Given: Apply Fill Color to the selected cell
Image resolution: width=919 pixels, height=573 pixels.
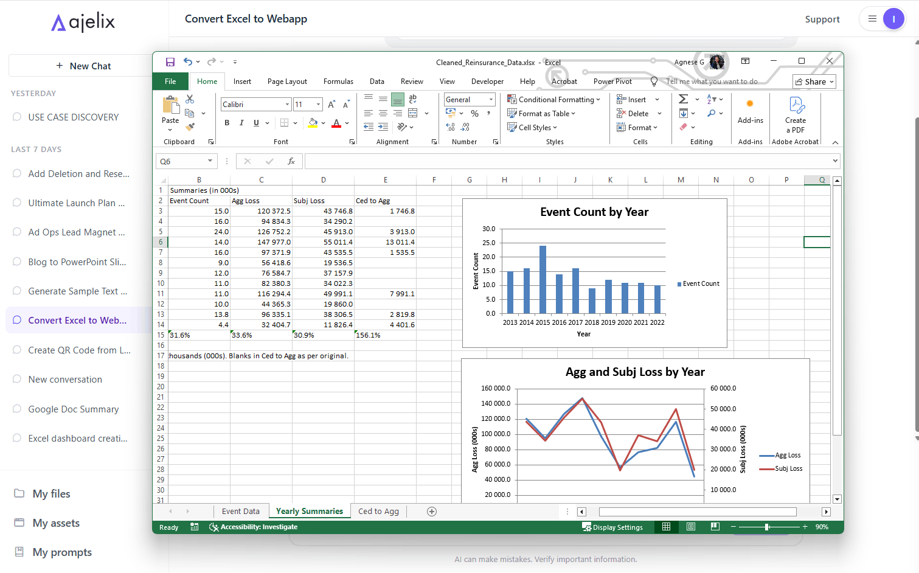Looking at the screenshot, I should [x=313, y=122].
